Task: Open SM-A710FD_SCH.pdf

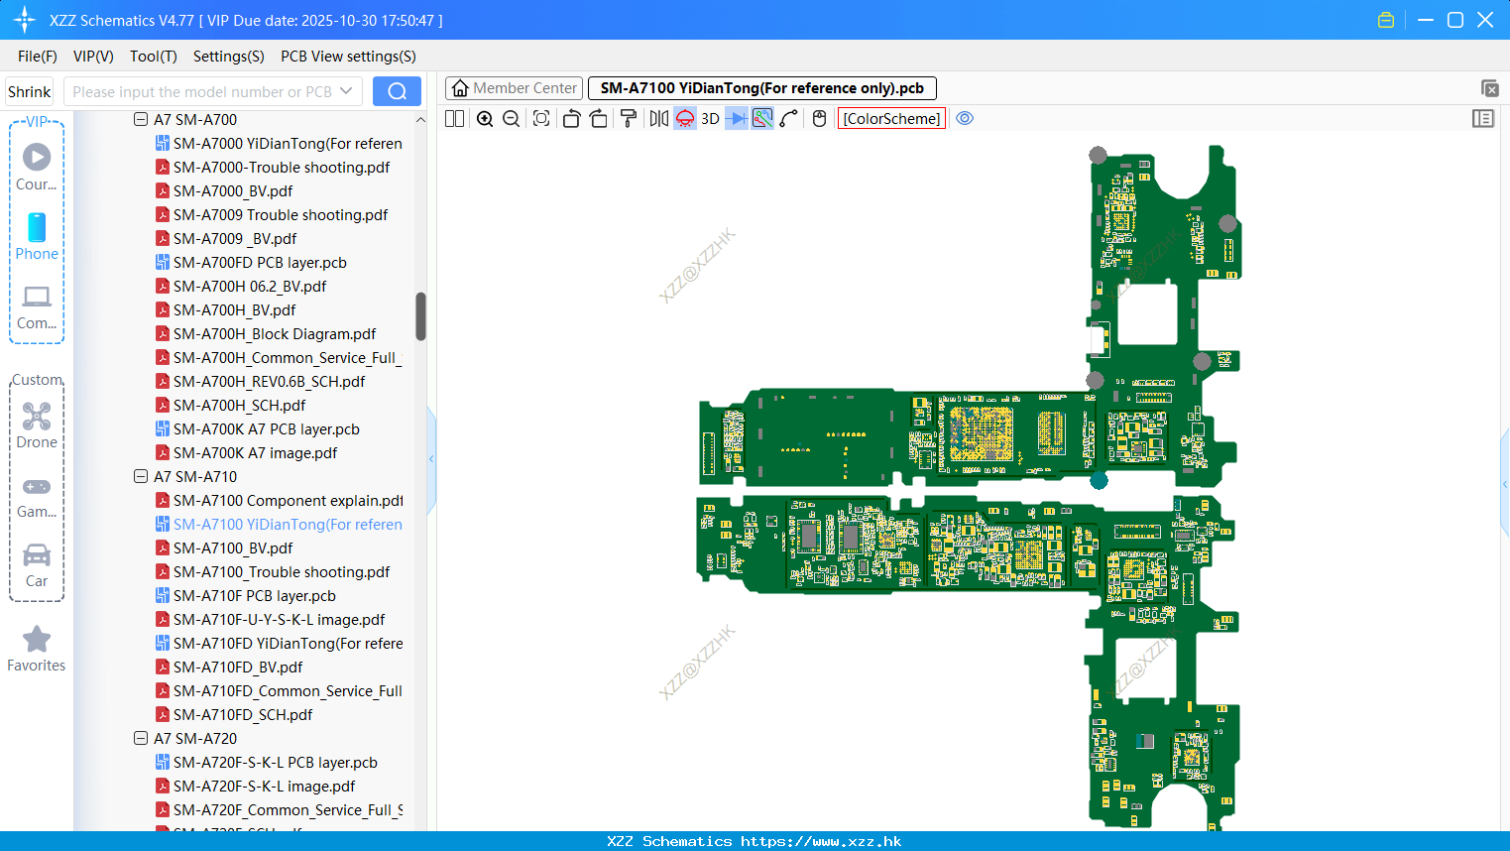Action: click(x=243, y=714)
